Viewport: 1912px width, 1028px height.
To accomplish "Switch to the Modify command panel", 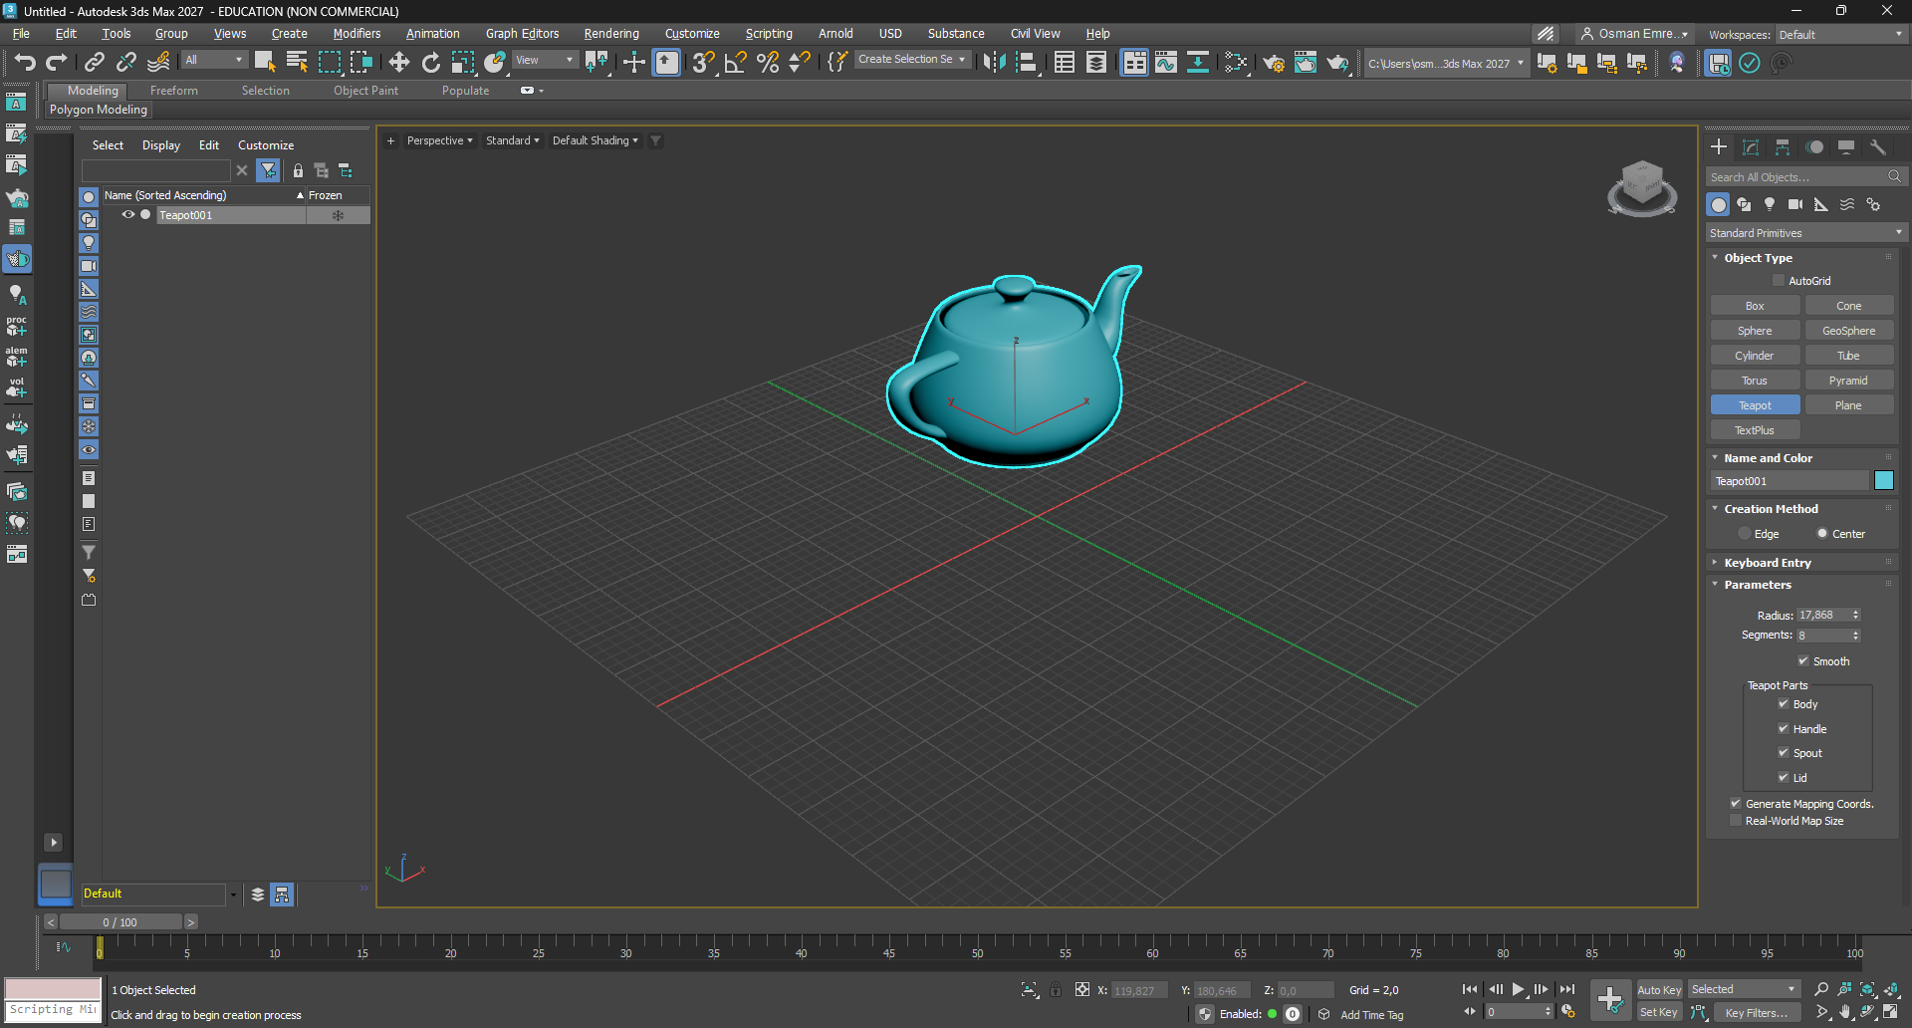I will pyautogui.click(x=1751, y=147).
